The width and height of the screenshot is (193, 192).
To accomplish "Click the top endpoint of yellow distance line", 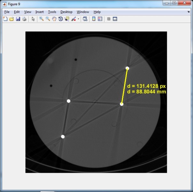I will 127,68.
